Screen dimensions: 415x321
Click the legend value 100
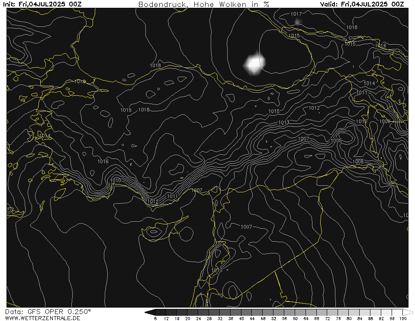[403, 318]
